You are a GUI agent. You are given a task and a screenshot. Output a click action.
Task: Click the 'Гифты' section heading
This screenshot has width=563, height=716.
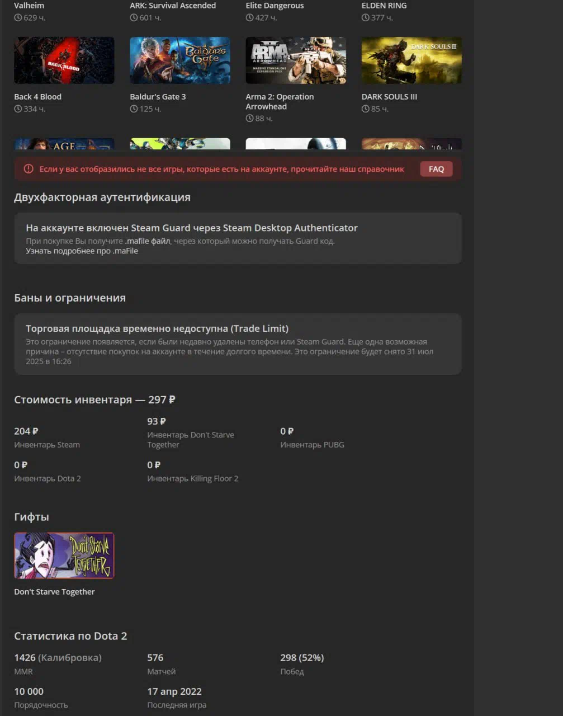31,517
